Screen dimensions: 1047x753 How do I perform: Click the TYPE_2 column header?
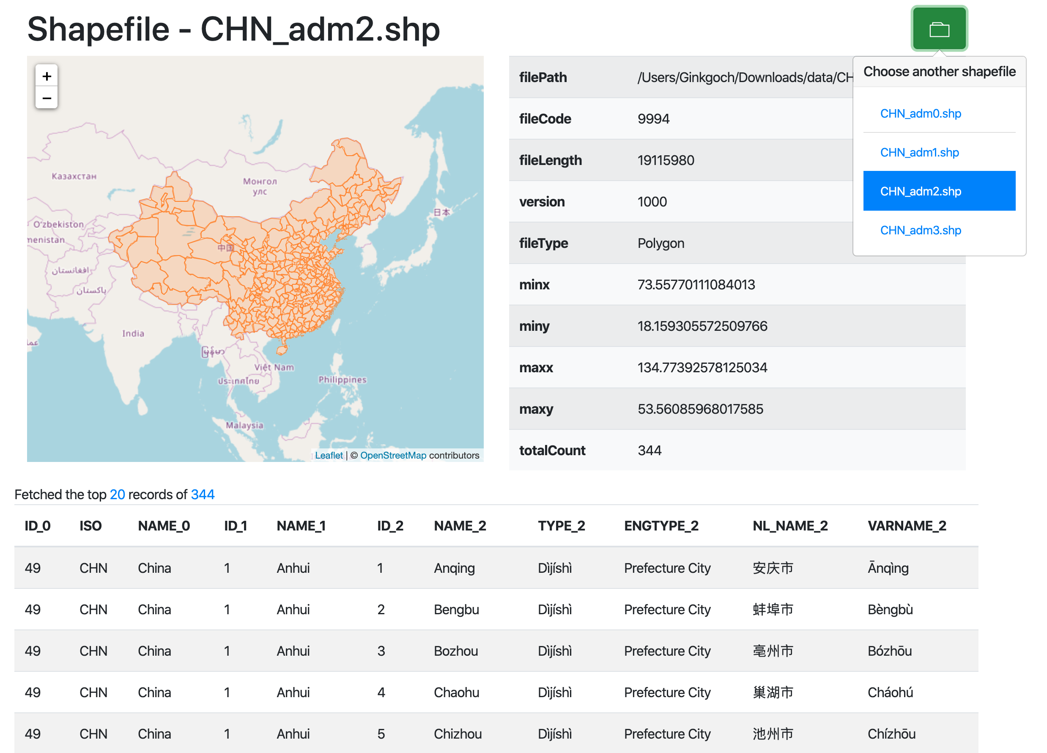[562, 525]
